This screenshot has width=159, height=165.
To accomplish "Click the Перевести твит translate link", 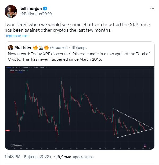I will tap(16, 36).
